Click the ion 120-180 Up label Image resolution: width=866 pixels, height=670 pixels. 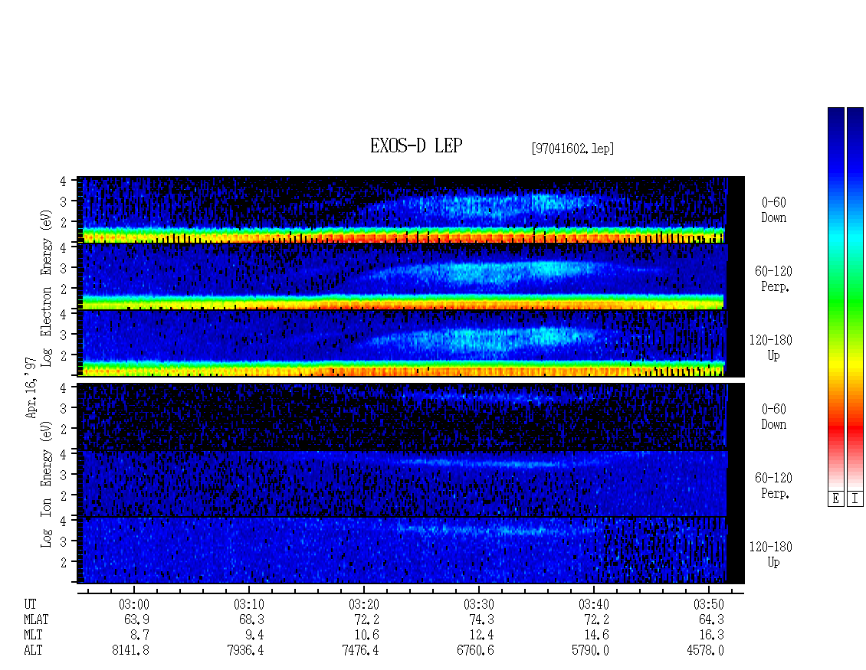point(770,554)
